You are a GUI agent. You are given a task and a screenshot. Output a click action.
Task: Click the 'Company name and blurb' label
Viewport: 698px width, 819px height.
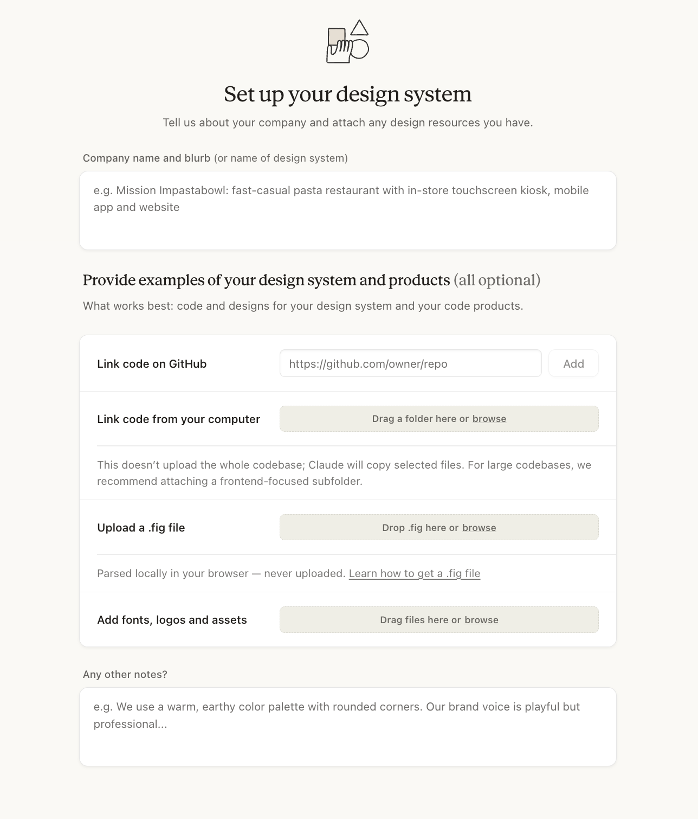tap(146, 158)
